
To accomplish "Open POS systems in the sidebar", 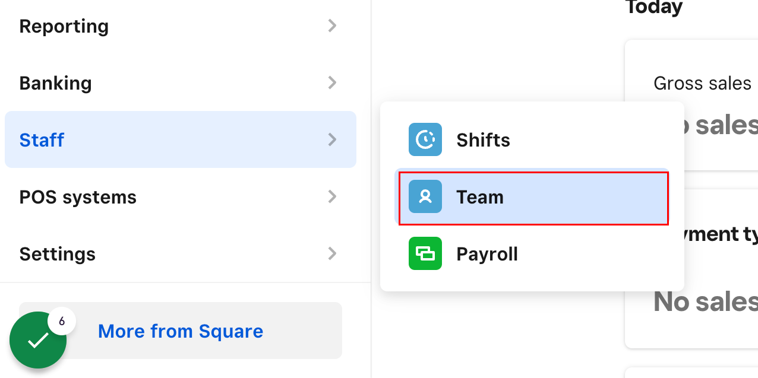I will tap(181, 196).
